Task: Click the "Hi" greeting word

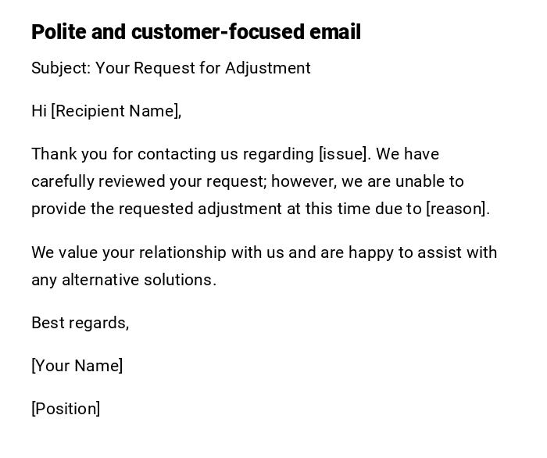Action: (39, 111)
